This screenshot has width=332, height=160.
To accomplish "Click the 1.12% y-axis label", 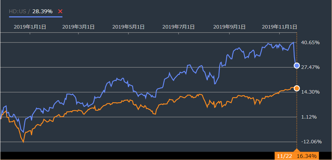I will tap(309, 117).
